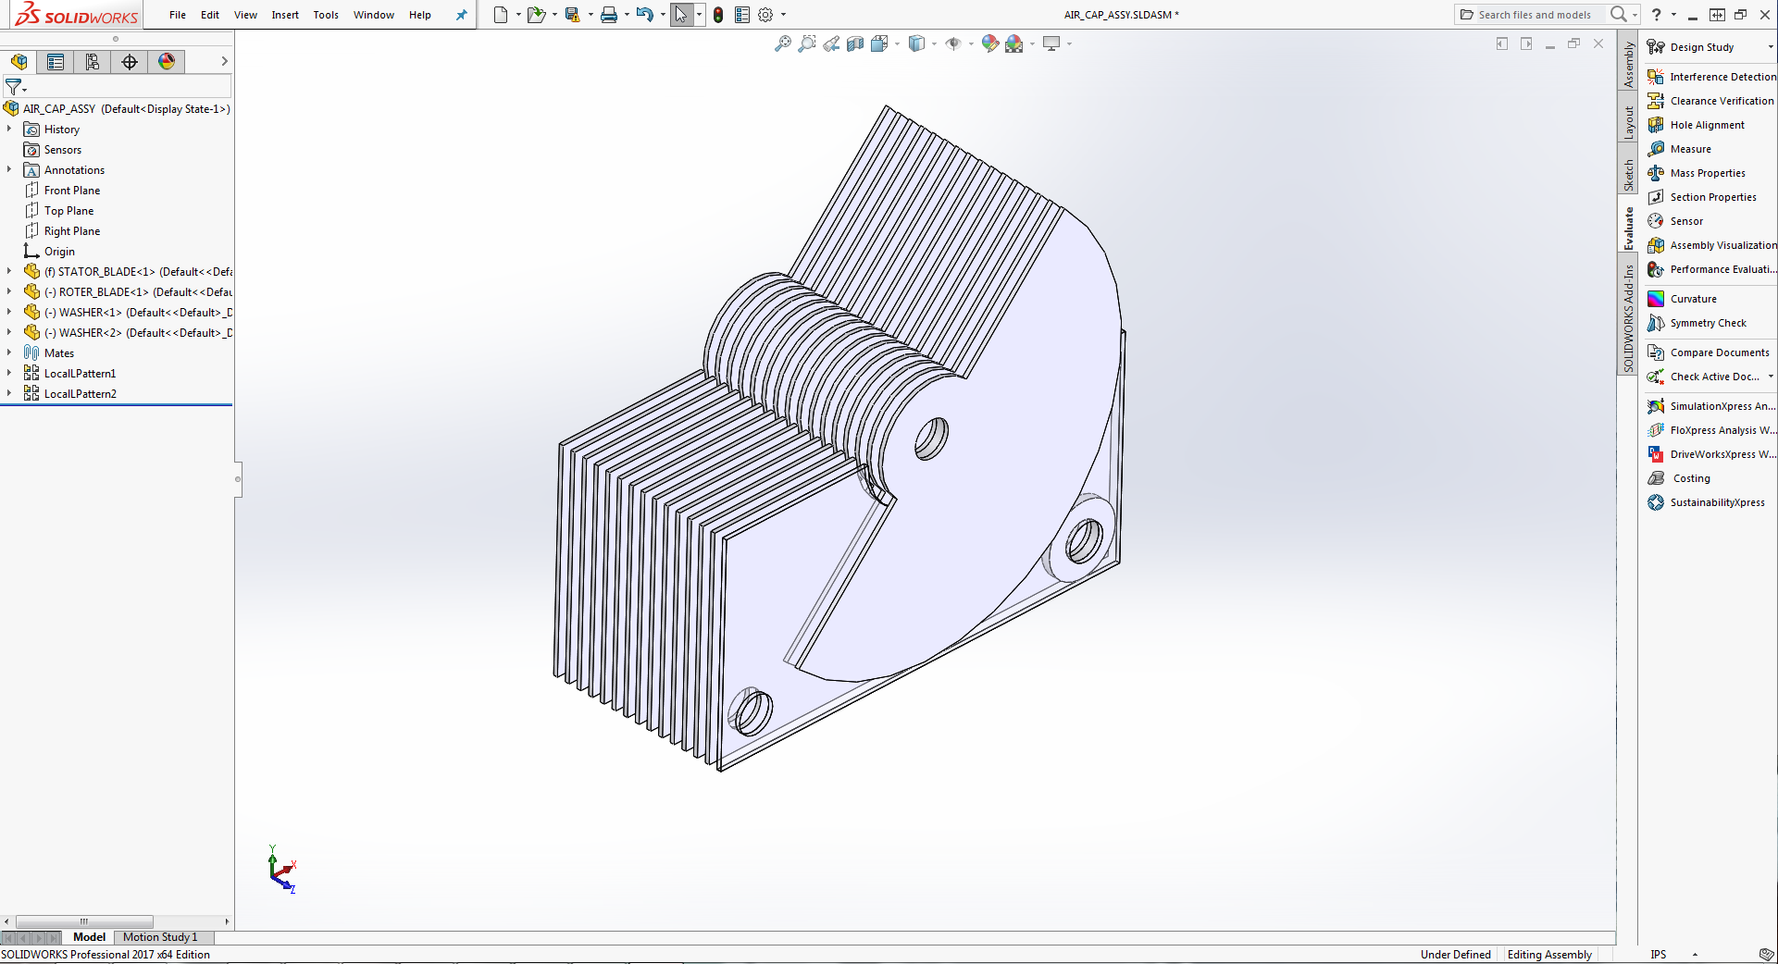Click the Measure tool icon
This screenshot has width=1778, height=964.
(x=1656, y=149)
